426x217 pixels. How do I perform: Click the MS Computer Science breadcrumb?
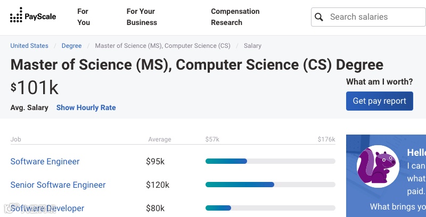tap(162, 46)
